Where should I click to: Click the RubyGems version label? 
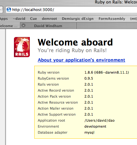(x=53, y=78)
